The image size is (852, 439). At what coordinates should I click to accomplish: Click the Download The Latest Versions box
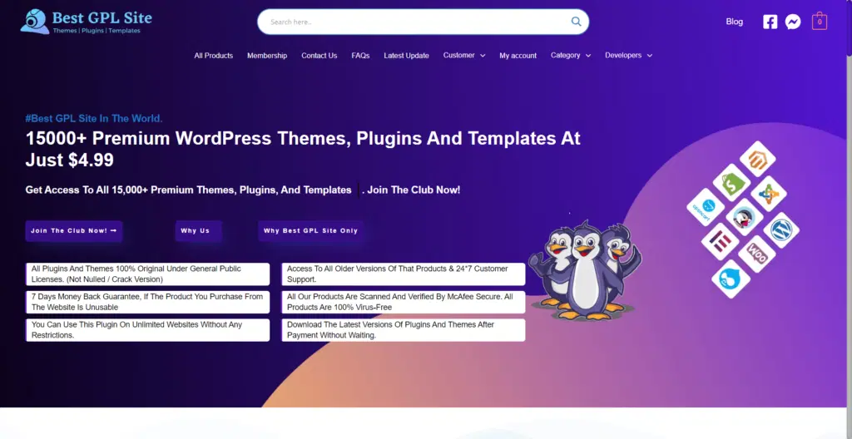click(x=404, y=330)
